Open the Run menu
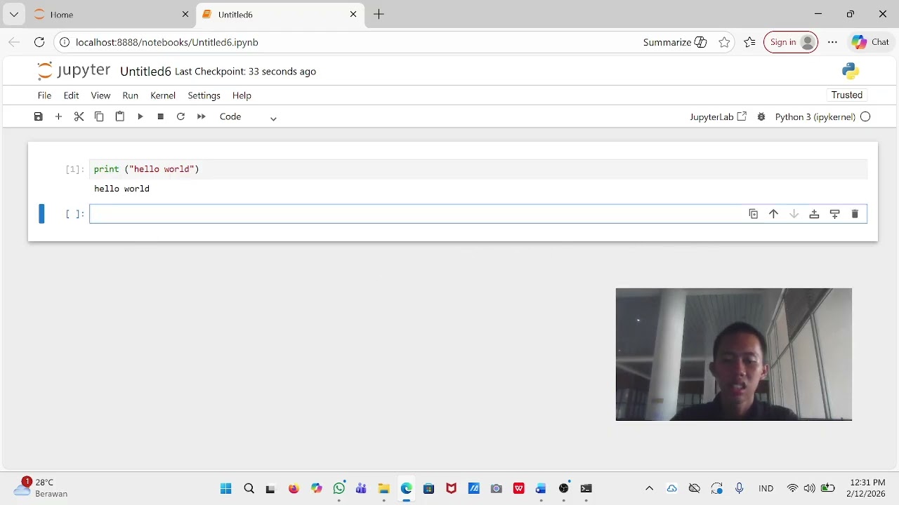Image resolution: width=899 pixels, height=505 pixels. tap(130, 95)
